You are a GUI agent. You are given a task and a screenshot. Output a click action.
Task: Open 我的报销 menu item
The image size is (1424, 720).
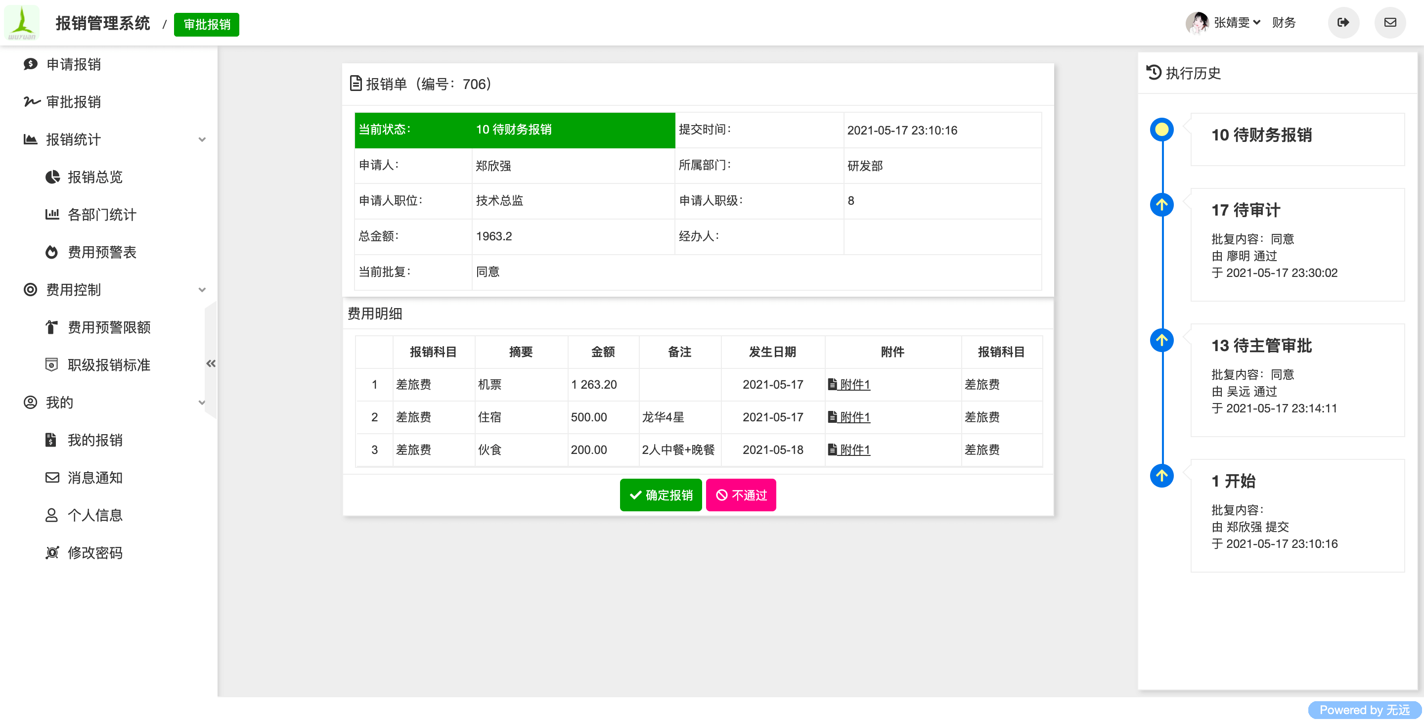pos(94,440)
